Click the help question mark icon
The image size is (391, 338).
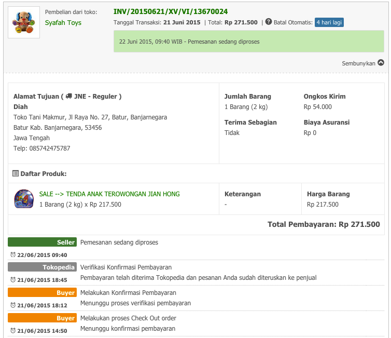coord(269,22)
